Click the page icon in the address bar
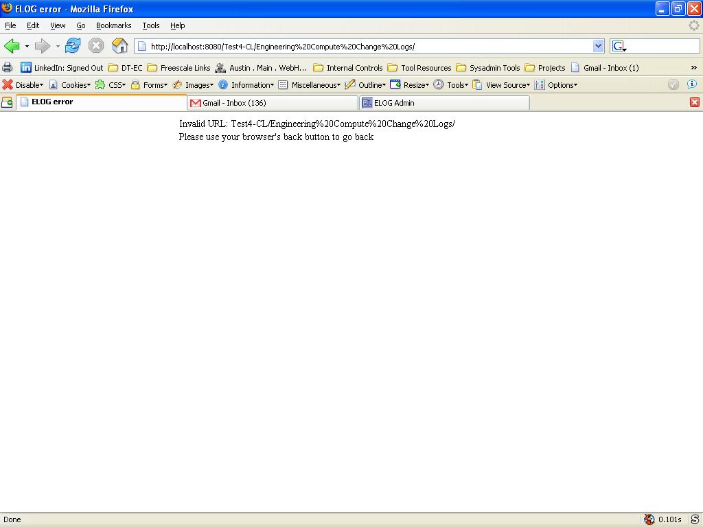The height and width of the screenshot is (527, 703). coord(141,46)
